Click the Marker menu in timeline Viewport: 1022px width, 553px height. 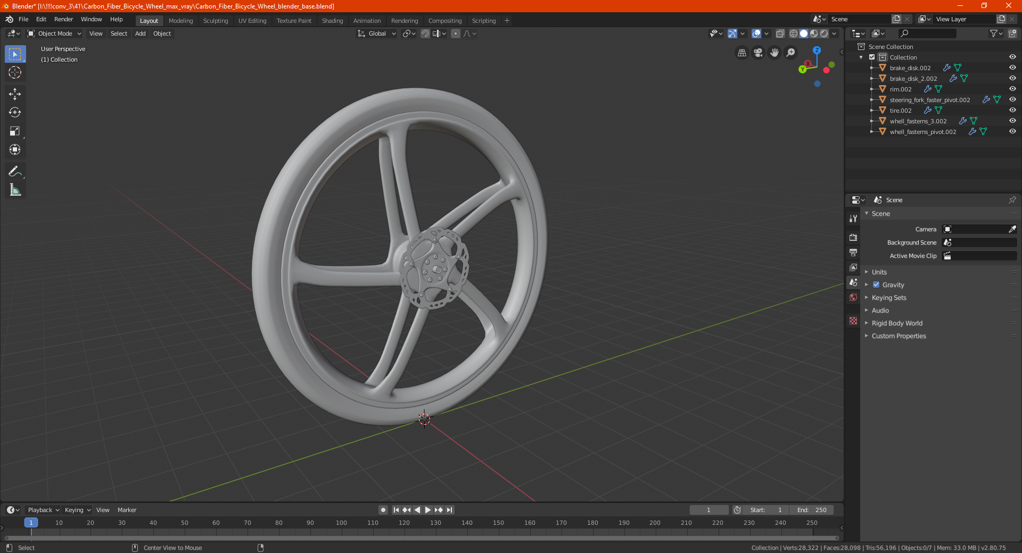(127, 510)
